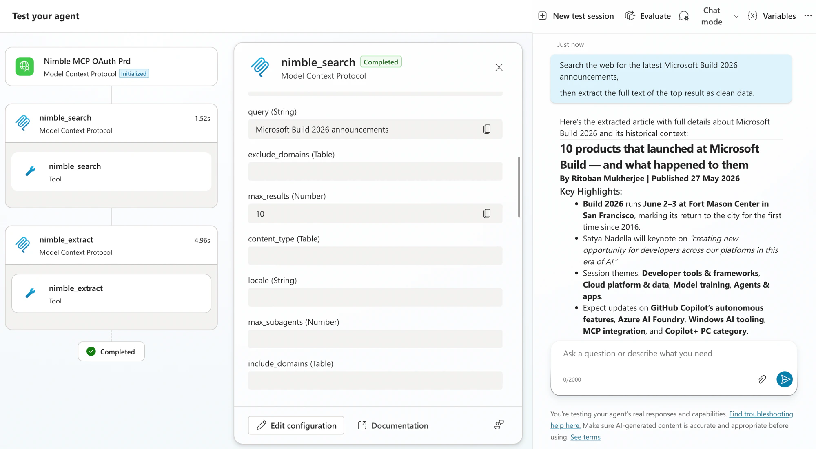The image size is (816, 449).
Task: Click the Documentation external link icon
Action: click(362, 425)
